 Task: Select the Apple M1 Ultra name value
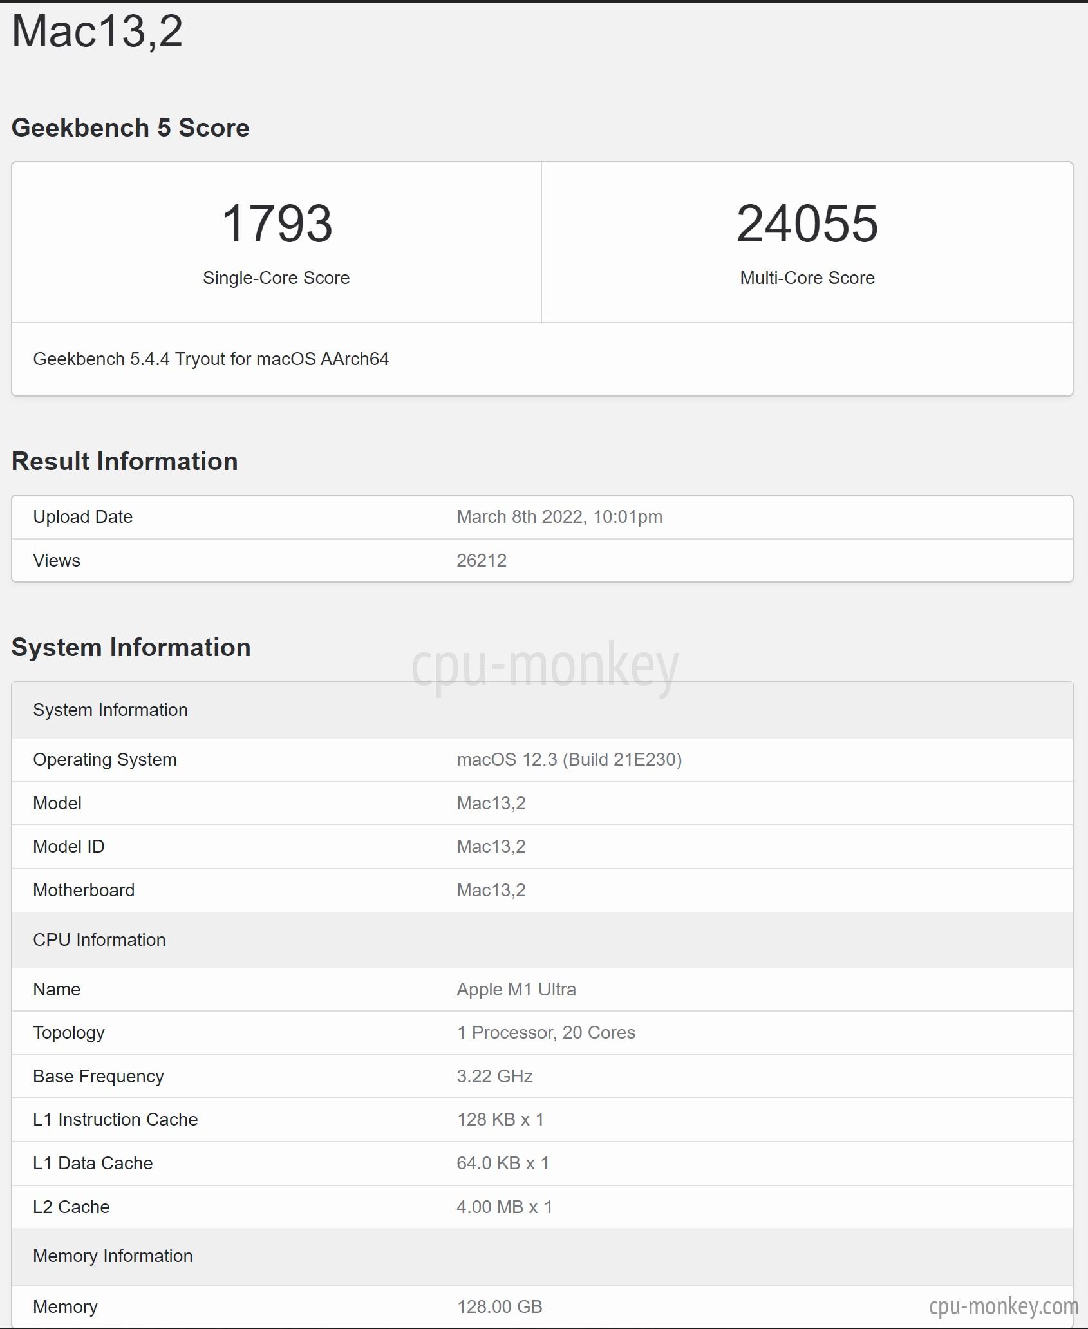[x=516, y=989]
